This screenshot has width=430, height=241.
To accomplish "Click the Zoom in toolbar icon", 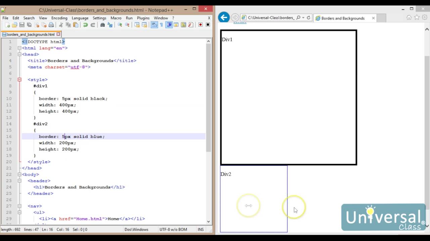I will pos(120,25).
